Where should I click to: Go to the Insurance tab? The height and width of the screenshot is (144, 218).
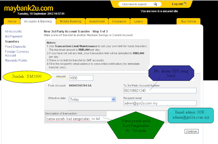[119, 21]
